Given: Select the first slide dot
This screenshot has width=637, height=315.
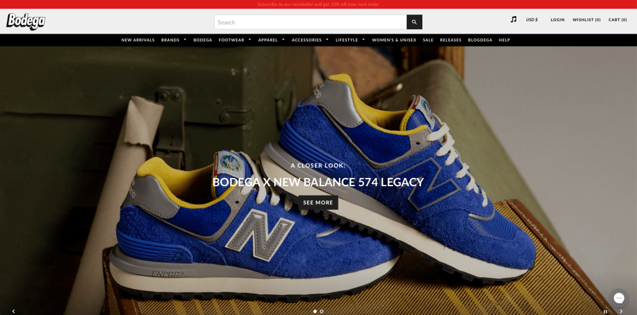Looking at the screenshot, I should (315, 311).
